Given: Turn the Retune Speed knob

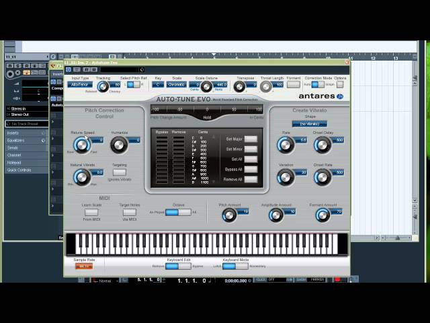Looking at the screenshot, I should pos(82,145).
